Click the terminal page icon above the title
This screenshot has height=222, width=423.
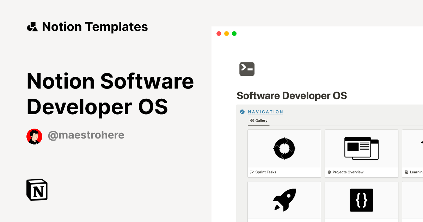247,69
